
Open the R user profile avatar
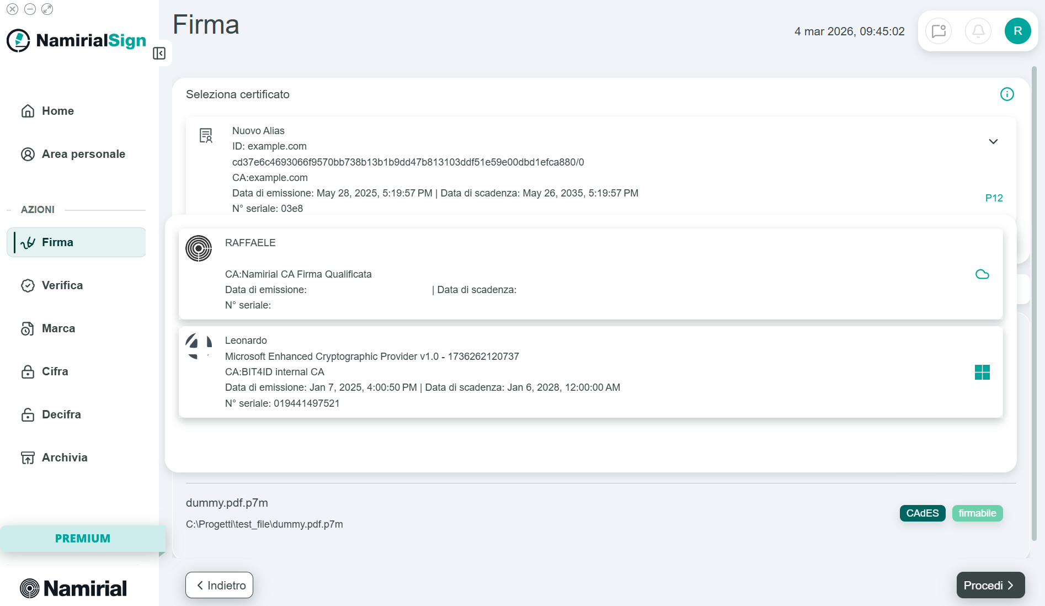click(1018, 31)
